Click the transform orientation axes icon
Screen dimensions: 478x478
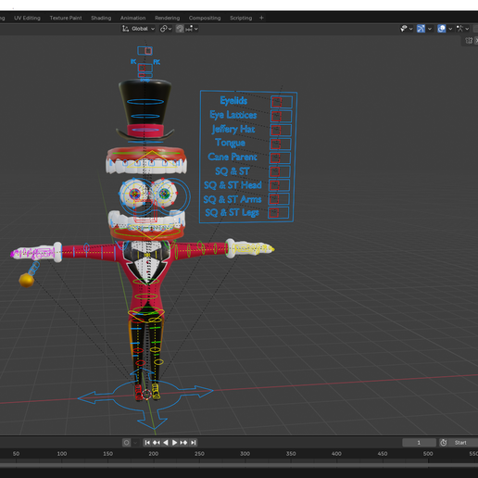pos(125,29)
